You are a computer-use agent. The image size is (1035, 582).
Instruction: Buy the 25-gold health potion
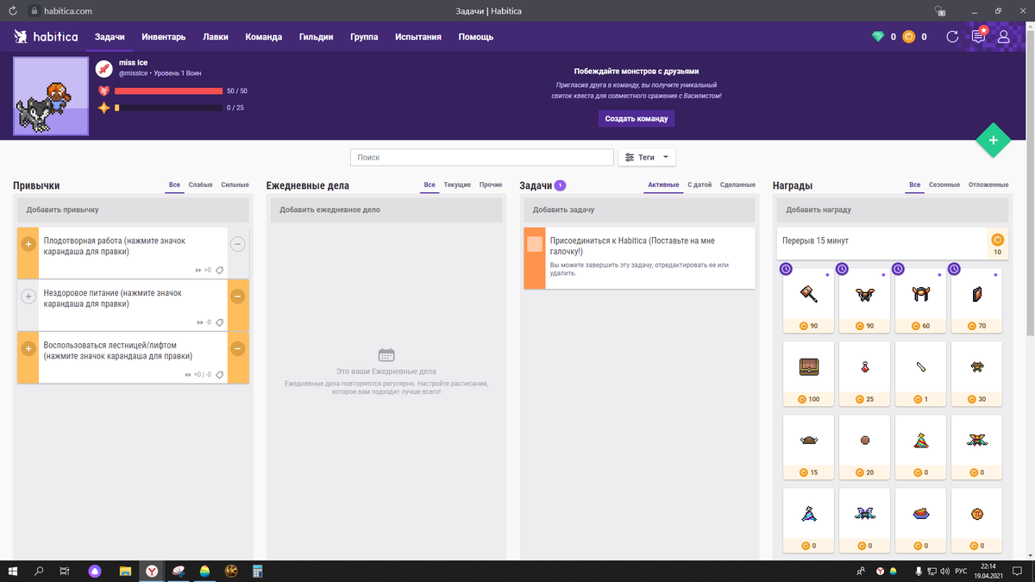[x=865, y=374]
